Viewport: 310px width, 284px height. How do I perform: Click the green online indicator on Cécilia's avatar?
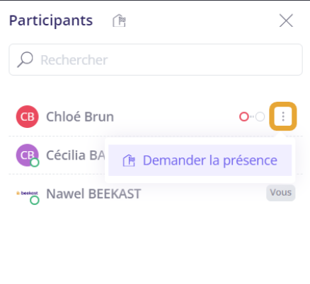coord(35,162)
